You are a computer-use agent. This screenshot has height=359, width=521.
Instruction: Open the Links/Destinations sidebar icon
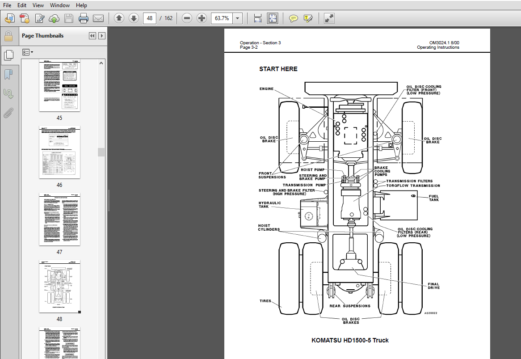(x=8, y=94)
